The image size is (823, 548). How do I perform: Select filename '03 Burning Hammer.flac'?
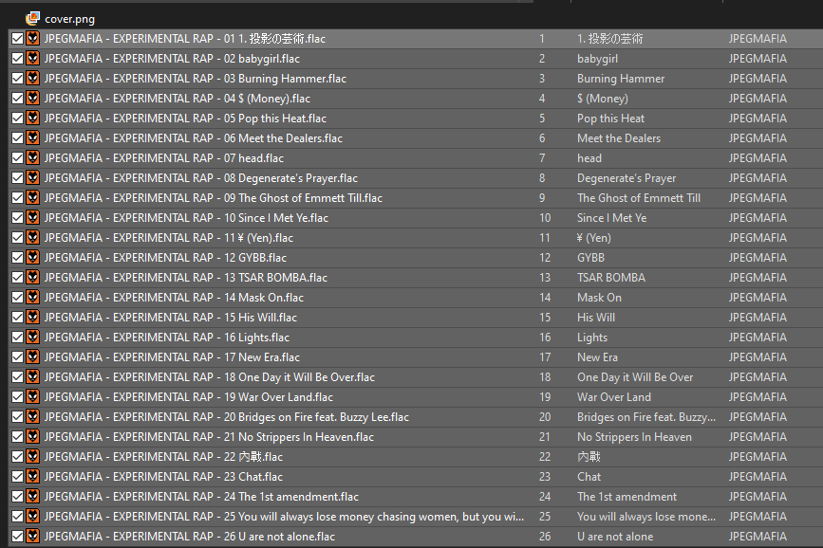[196, 79]
